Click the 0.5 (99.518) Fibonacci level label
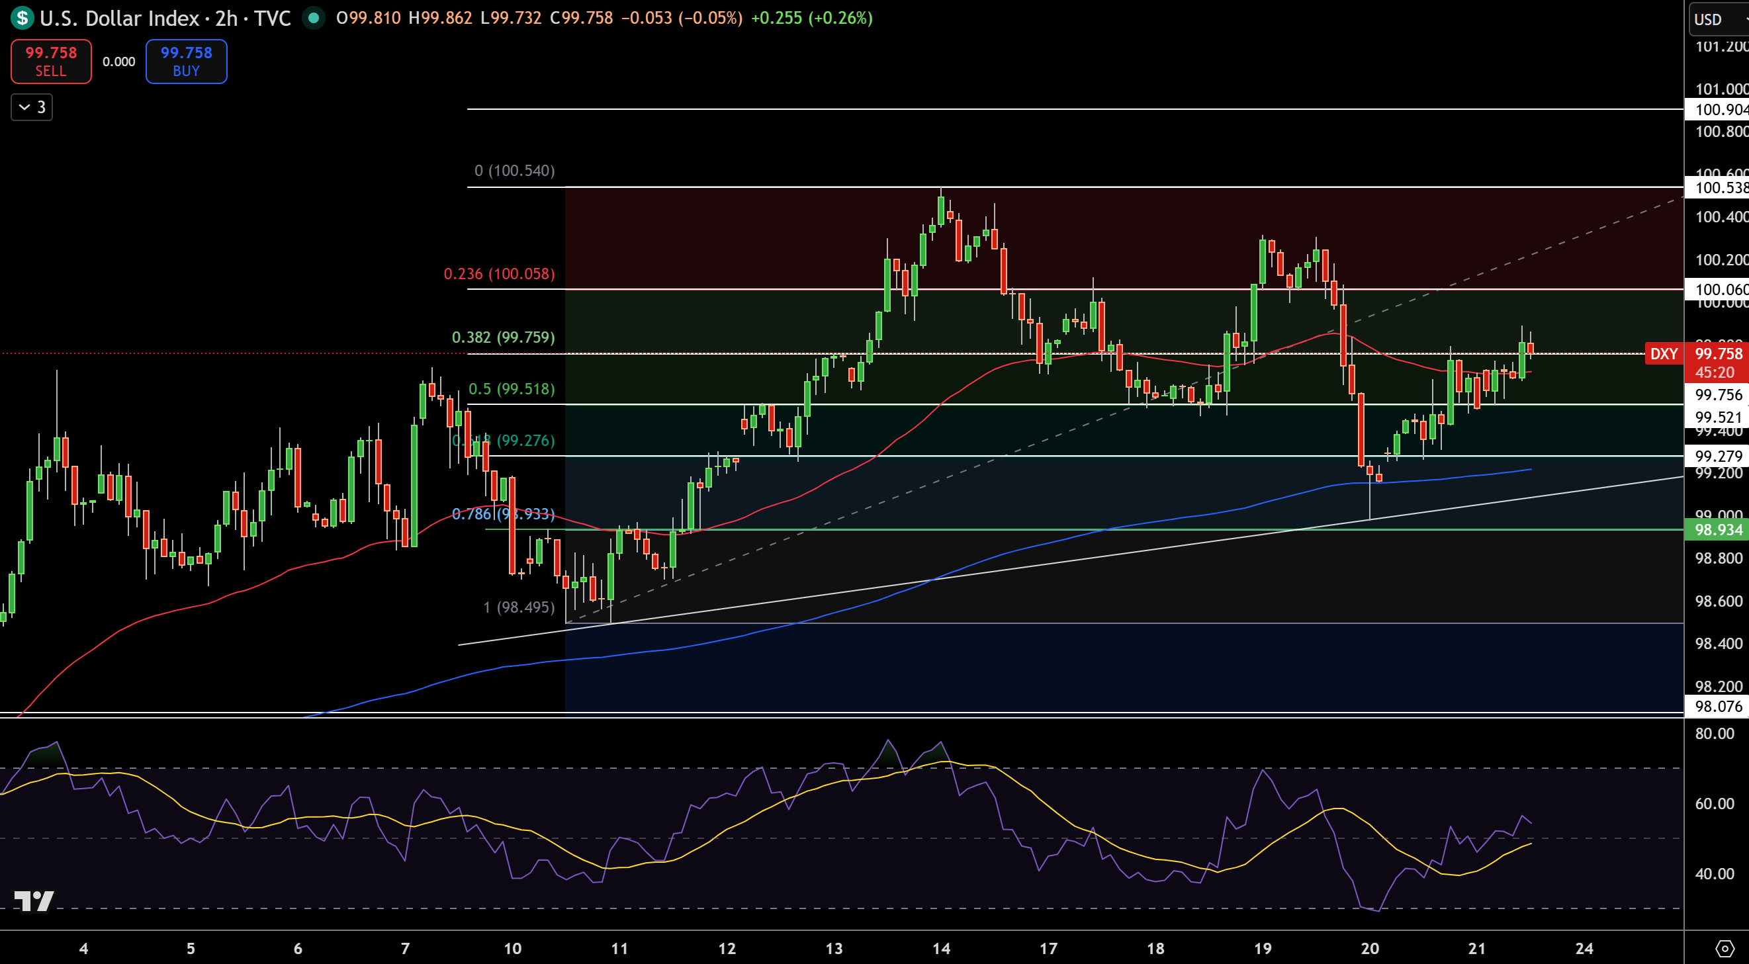 click(x=512, y=389)
